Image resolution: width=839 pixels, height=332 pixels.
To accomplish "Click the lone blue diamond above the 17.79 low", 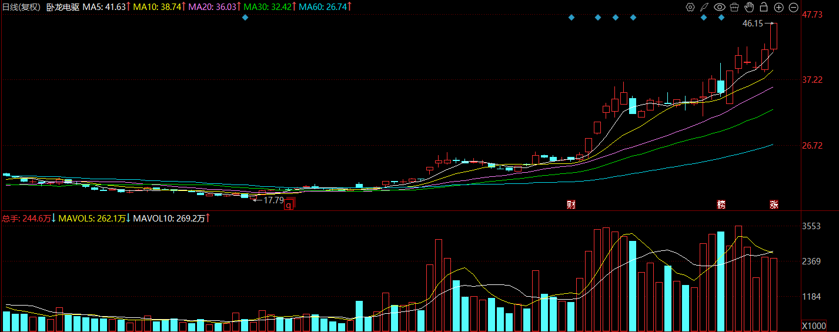I will (245, 18).
